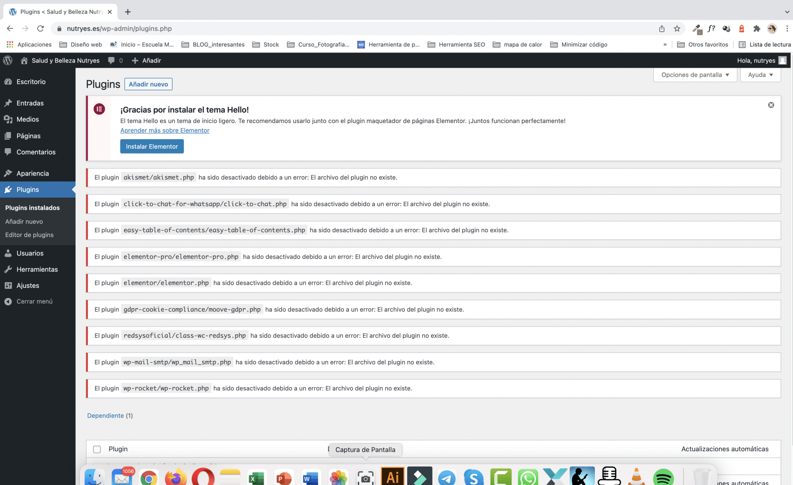Open Excel from the dock
The width and height of the screenshot is (793, 485).
click(257, 477)
